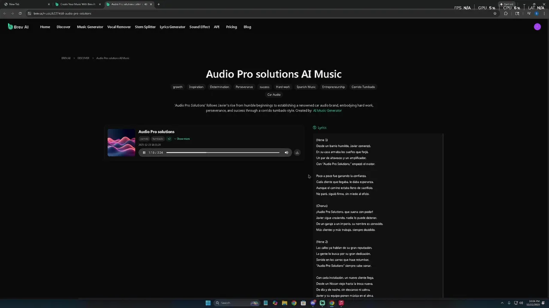
Task: Open the Discover page
Action: 63,27
